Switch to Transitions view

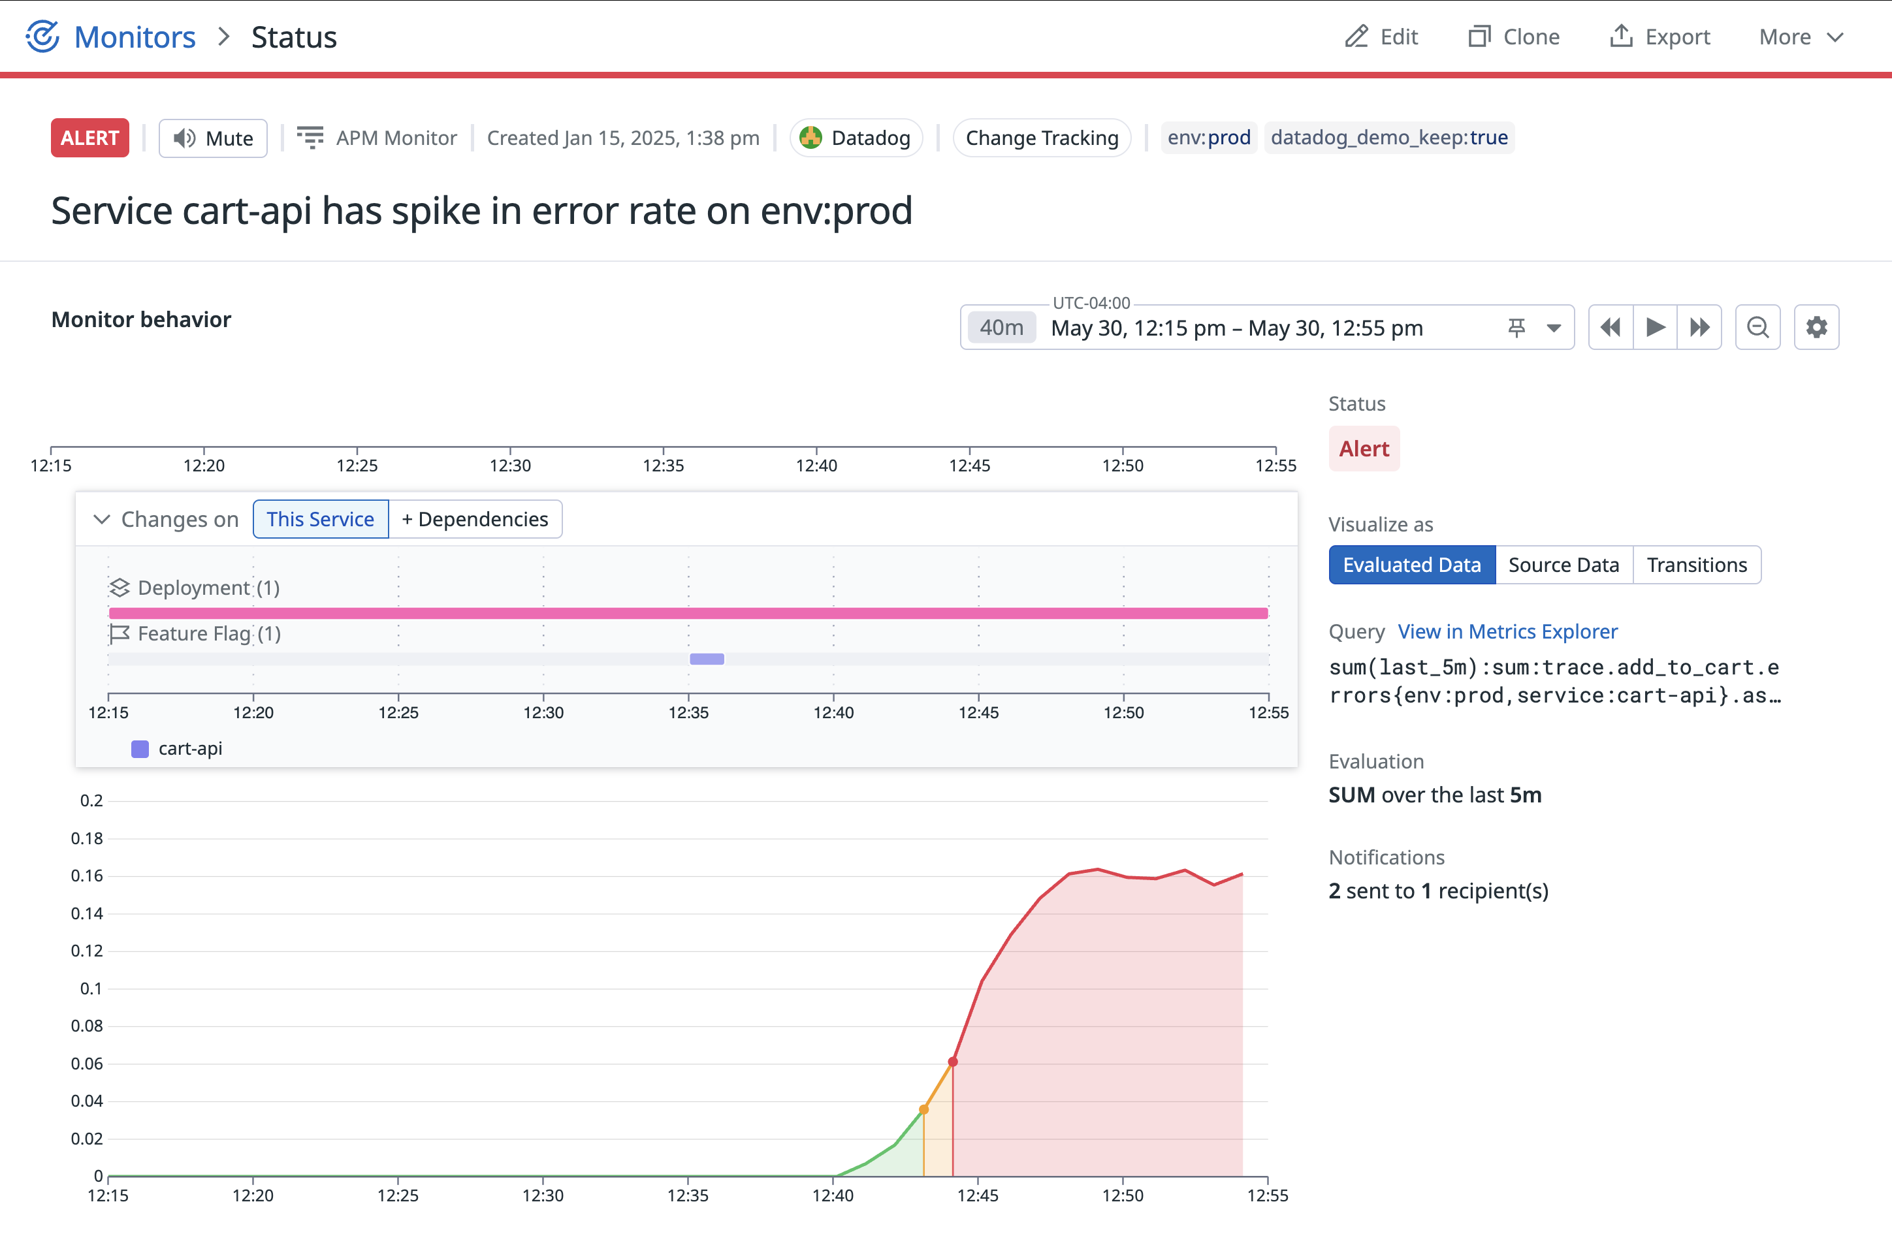point(1697,565)
